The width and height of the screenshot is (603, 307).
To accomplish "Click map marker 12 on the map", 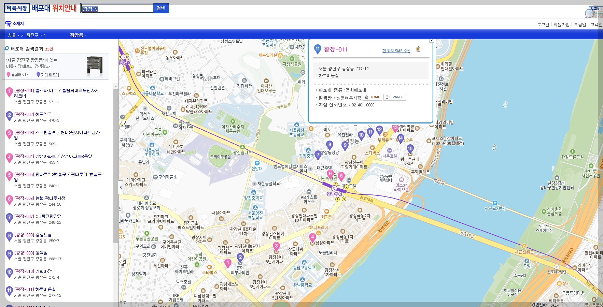I will click(379, 130).
